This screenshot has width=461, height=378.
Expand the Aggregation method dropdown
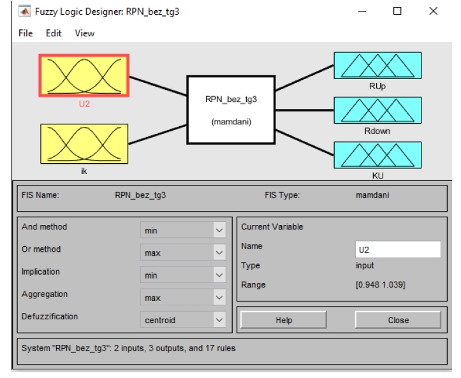pyautogui.click(x=183, y=296)
